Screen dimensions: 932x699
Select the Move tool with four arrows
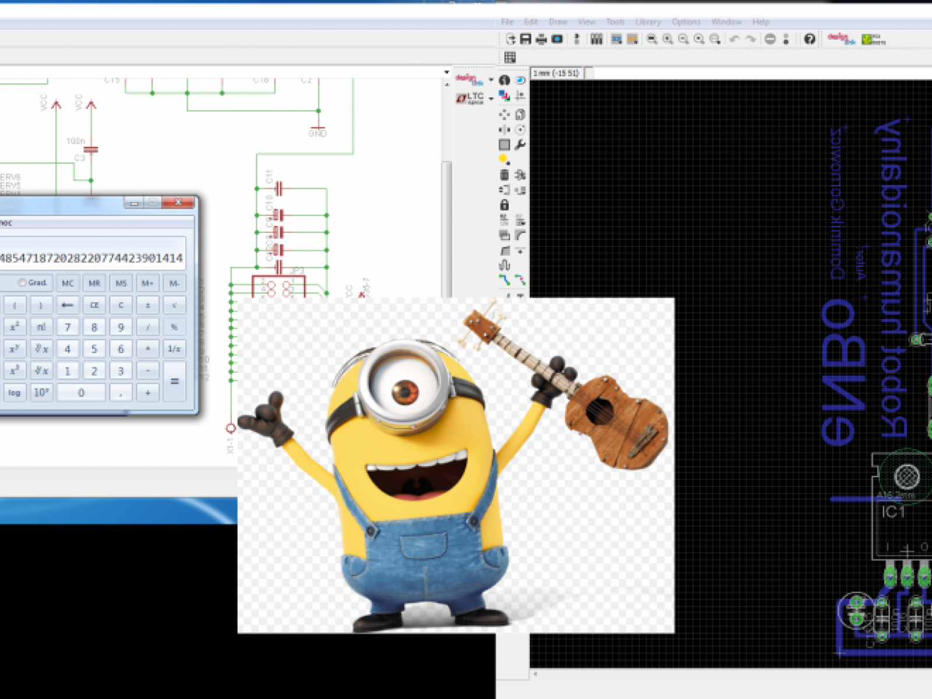pos(504,115)
